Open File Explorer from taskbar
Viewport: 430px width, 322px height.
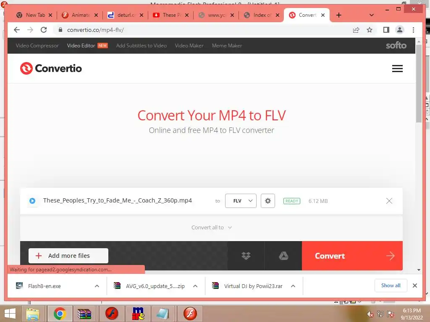pyautogui.click(x=33, y=314)
